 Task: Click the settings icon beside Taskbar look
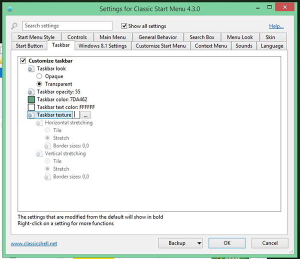click(x=31, y=68)
